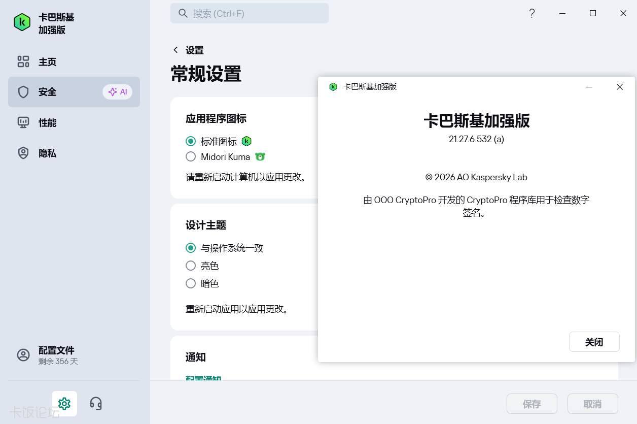This screenshot has height=424, width=637.
Task: Click the 常规设置 page heading
Action: tap(206, 74)
